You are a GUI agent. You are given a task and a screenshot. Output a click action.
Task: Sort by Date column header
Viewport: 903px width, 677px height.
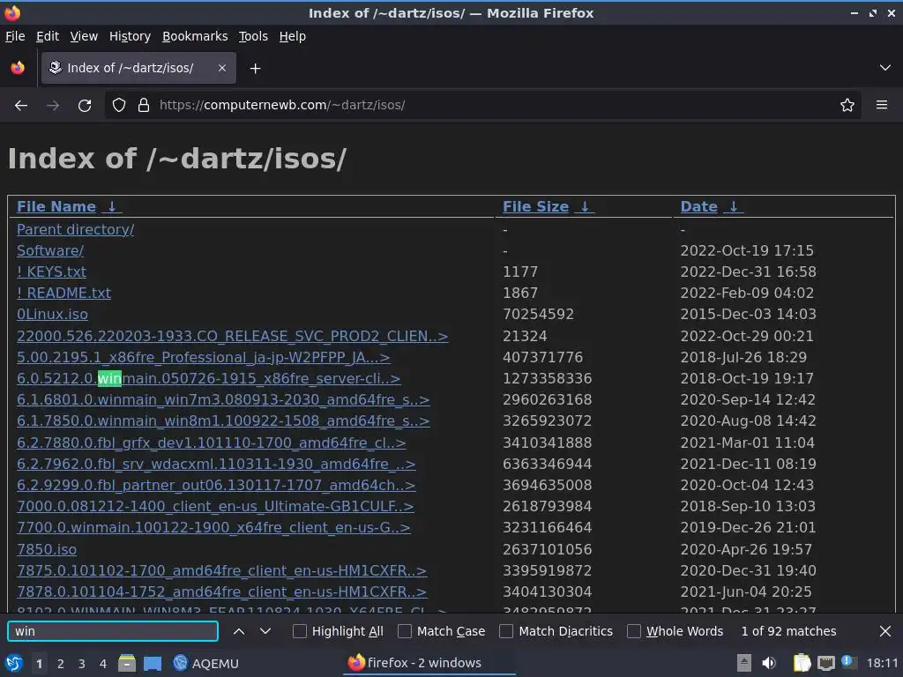click(698, 206)
